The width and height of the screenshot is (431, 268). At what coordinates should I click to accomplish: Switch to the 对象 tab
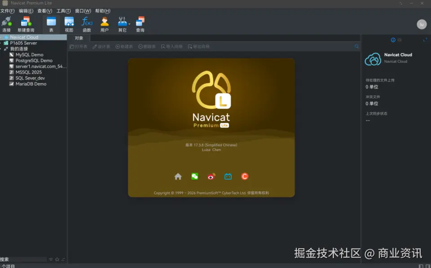pyautogui.click(x=79, y=38)
